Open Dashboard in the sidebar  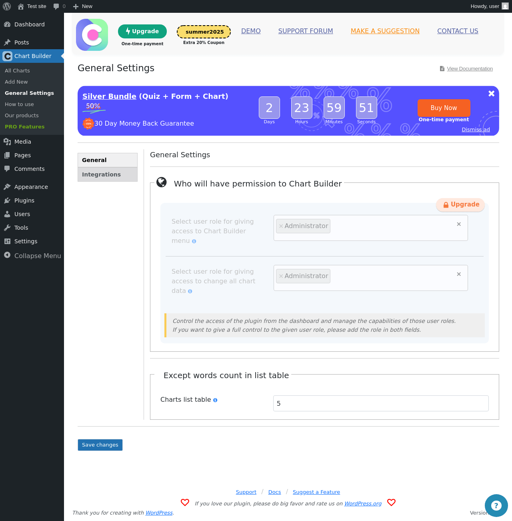point(32,24)
